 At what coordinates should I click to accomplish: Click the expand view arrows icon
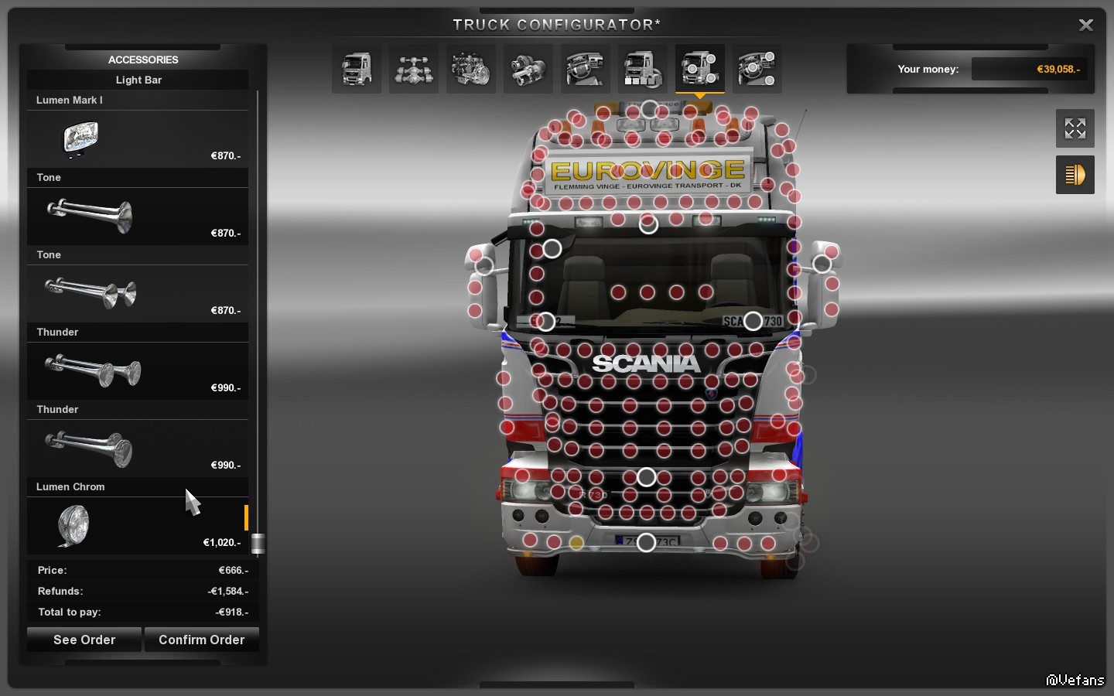click(1075, 128)
